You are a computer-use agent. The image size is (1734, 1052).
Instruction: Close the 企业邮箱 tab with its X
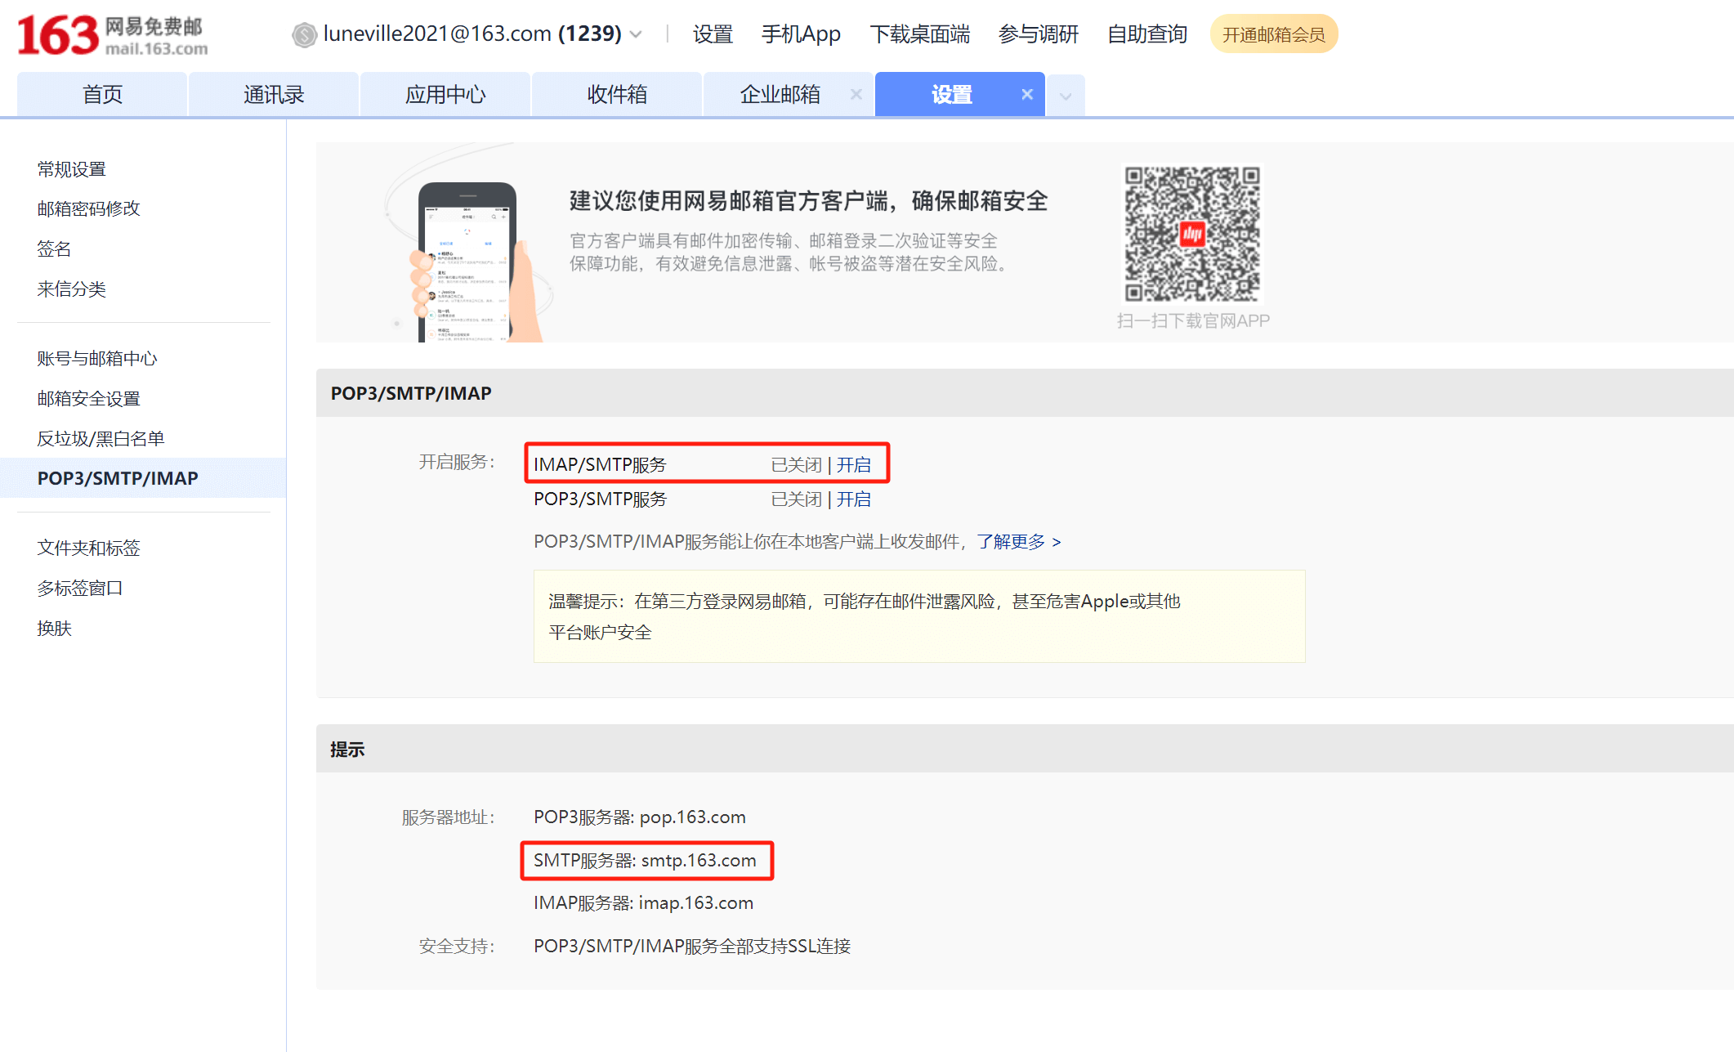pyautogui.click(x=856, y=95)
